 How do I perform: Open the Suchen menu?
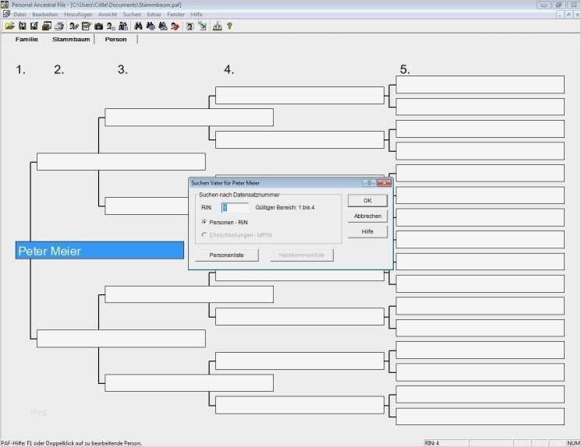click(132, 15)
